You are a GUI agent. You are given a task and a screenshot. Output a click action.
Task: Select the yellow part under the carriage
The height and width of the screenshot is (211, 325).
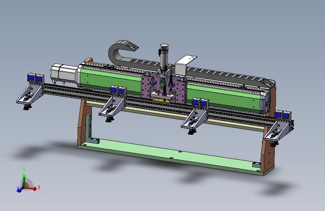pos(162,101)
